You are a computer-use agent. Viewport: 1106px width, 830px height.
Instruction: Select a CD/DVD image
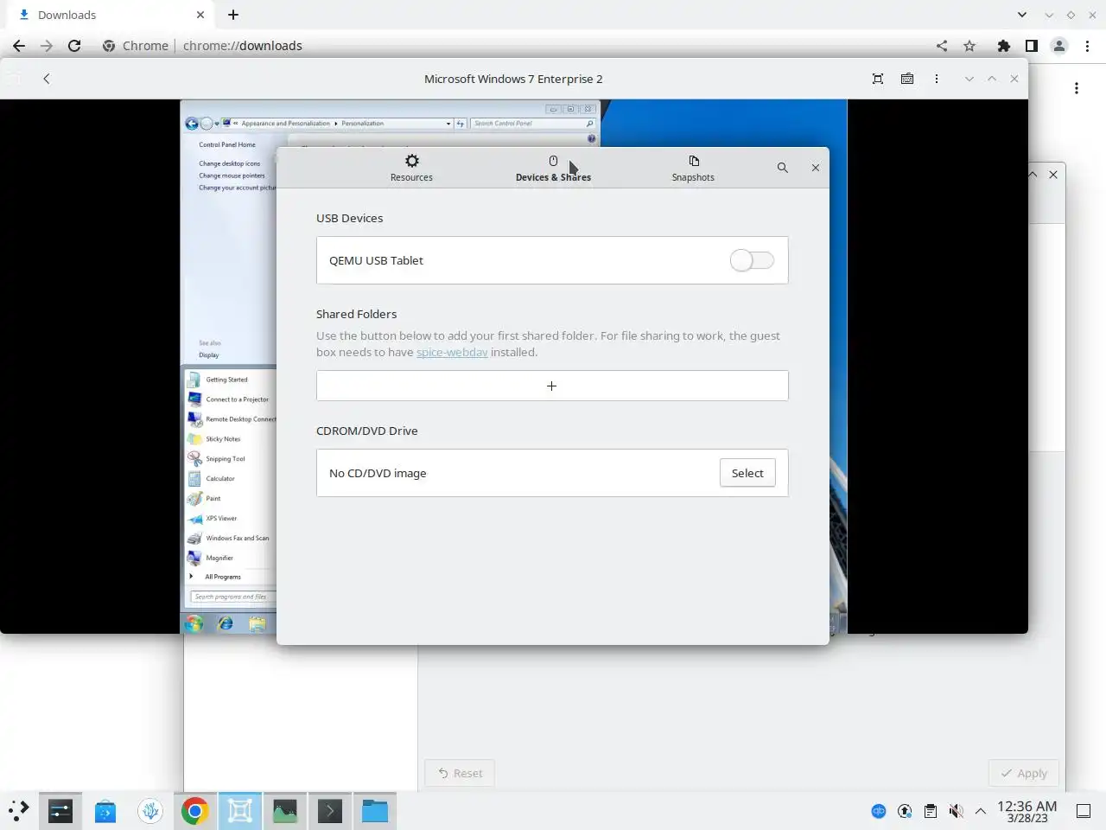click(747, 473)
